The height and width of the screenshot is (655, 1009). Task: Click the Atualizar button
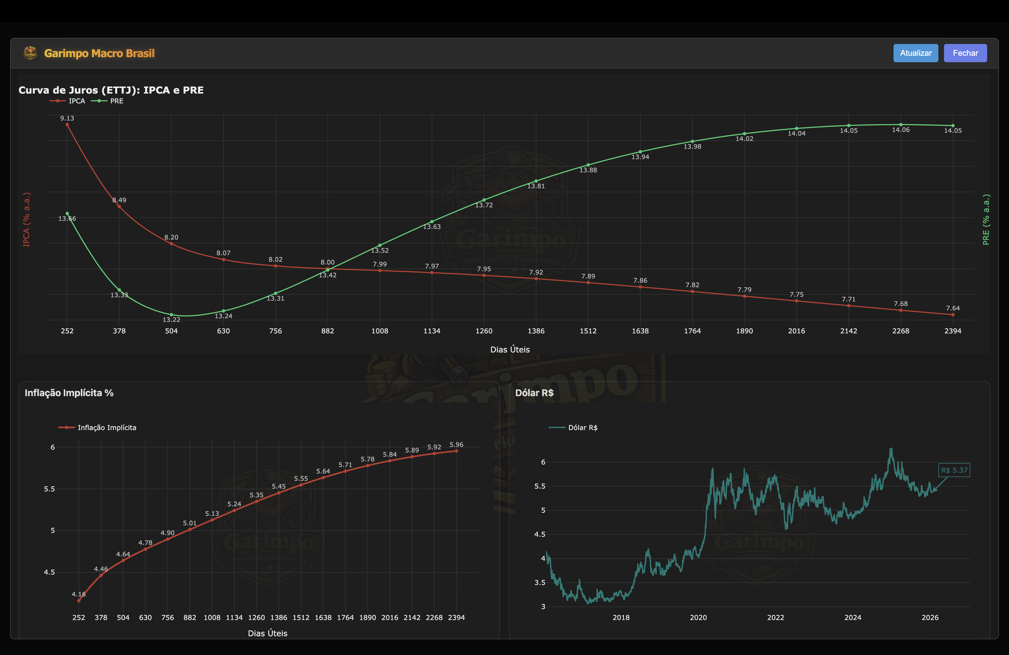tap(916, 53)
